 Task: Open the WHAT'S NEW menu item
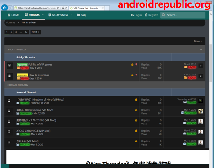point(58,15)
